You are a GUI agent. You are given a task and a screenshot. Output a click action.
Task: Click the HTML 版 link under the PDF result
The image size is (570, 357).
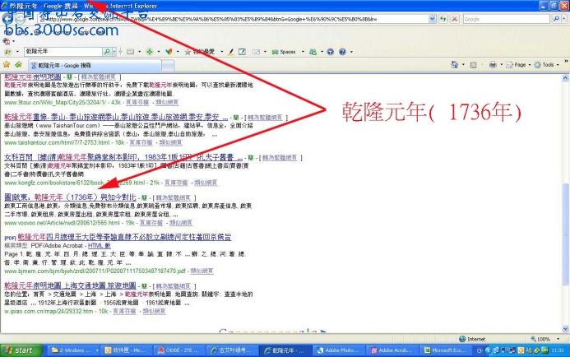[100, 246]
